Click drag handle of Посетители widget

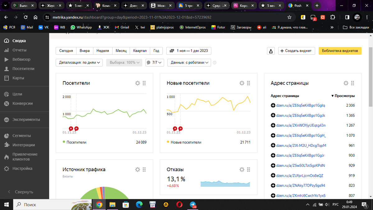145,83
